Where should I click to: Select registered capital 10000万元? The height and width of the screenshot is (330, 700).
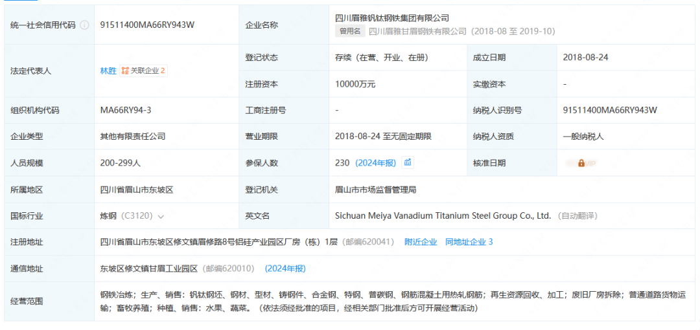(x=356, y=84)
